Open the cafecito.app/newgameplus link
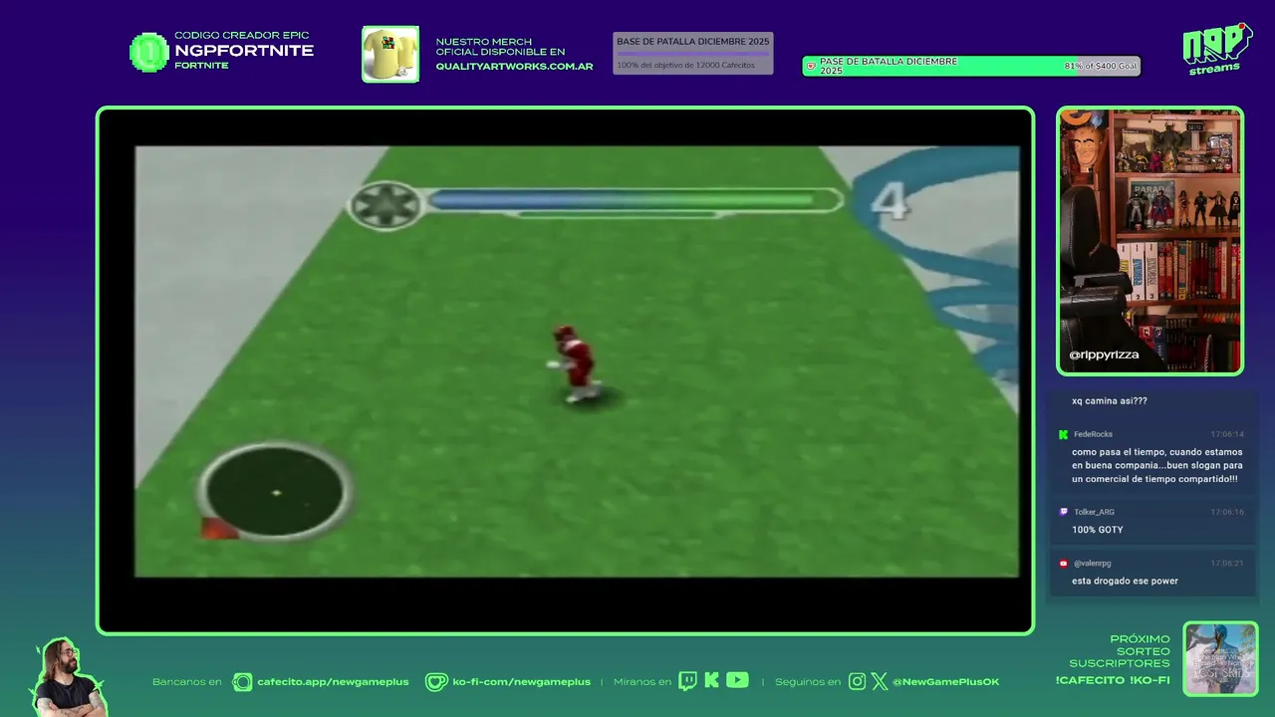The height and width of the screenshot is (717, 1275). click(333, 682)
